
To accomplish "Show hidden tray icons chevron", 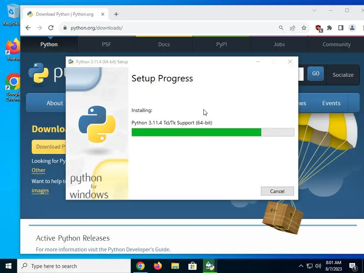I will click(x=301, y=266).
